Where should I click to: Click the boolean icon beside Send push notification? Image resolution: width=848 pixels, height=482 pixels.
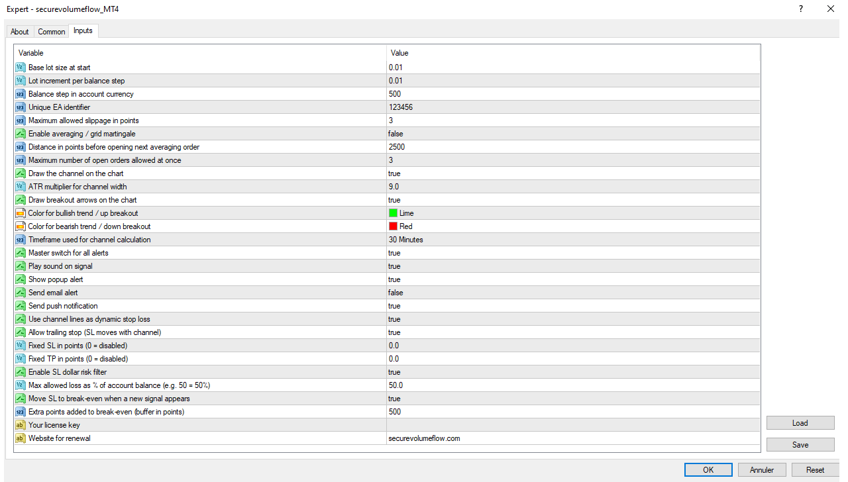[20, 306]
